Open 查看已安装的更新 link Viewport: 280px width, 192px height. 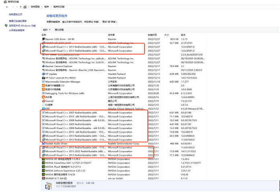[x=18, y=21]
